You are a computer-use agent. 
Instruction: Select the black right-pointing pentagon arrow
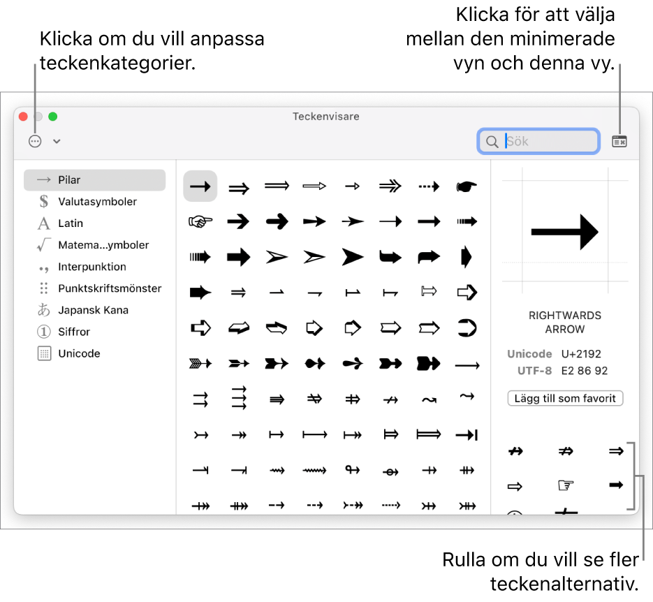(x=467, y=257)
